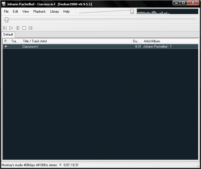Click the spectrum visualization panel
Viewport: 201px width, 169px height.
(167, 11)
